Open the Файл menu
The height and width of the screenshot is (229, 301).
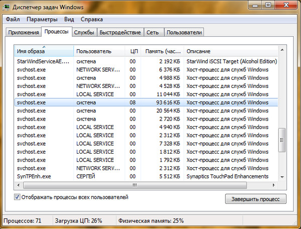[x=13, y=20]
